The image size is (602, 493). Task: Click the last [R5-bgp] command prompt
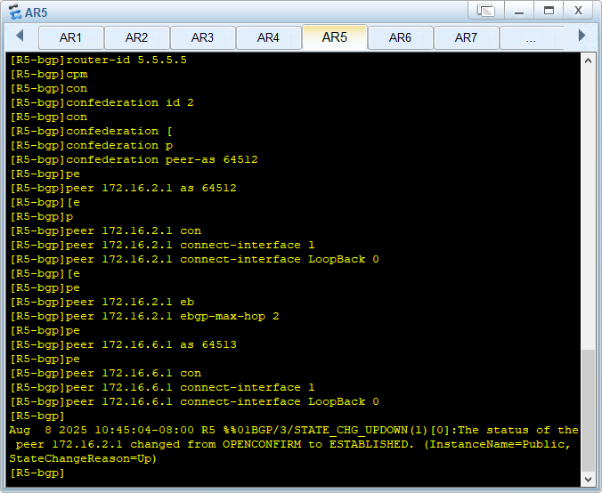[x=37, y=473]
